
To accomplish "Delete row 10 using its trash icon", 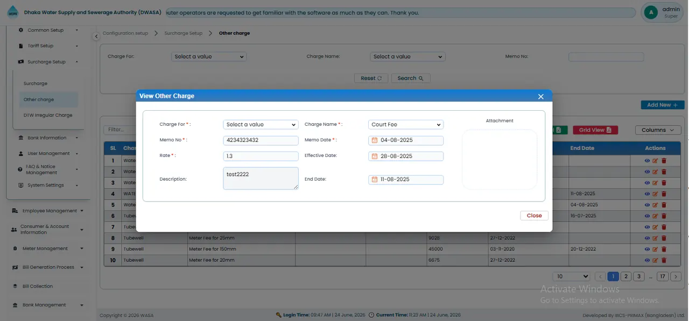I will tap(664, 261).
